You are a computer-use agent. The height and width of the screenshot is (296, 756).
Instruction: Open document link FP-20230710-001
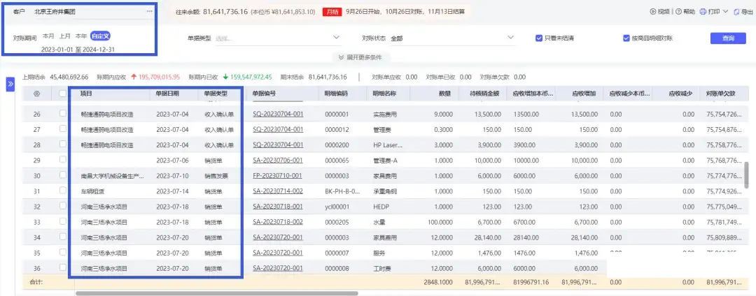coord(277,176)
